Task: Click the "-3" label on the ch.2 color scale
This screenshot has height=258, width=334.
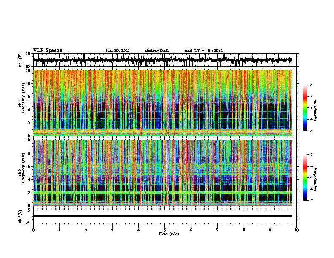Action: pyautogui.click(x=311, y=155)
